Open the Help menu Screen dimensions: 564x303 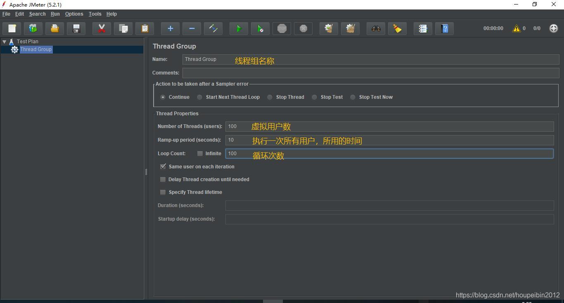pyautogui.click(x=111, y=14)
